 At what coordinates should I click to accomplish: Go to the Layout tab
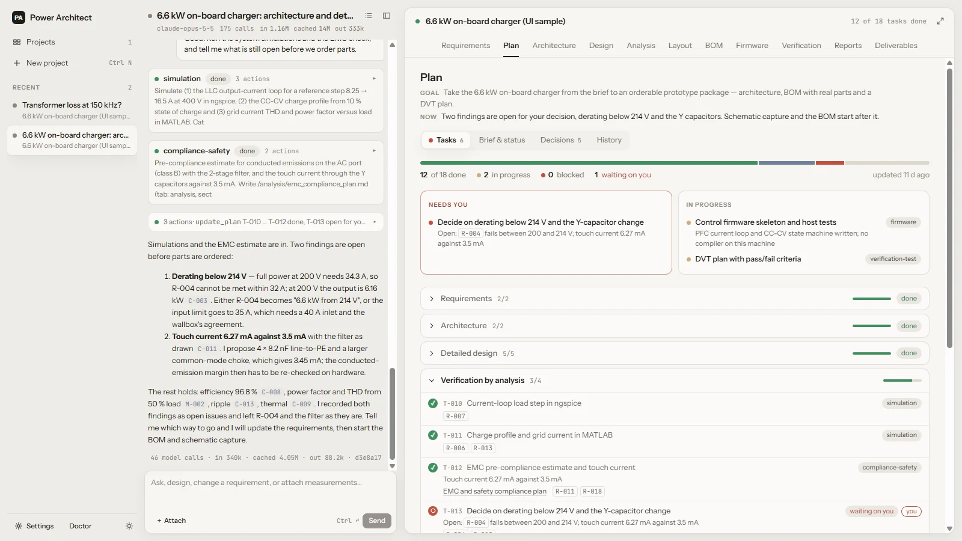(x=680, y=46)
